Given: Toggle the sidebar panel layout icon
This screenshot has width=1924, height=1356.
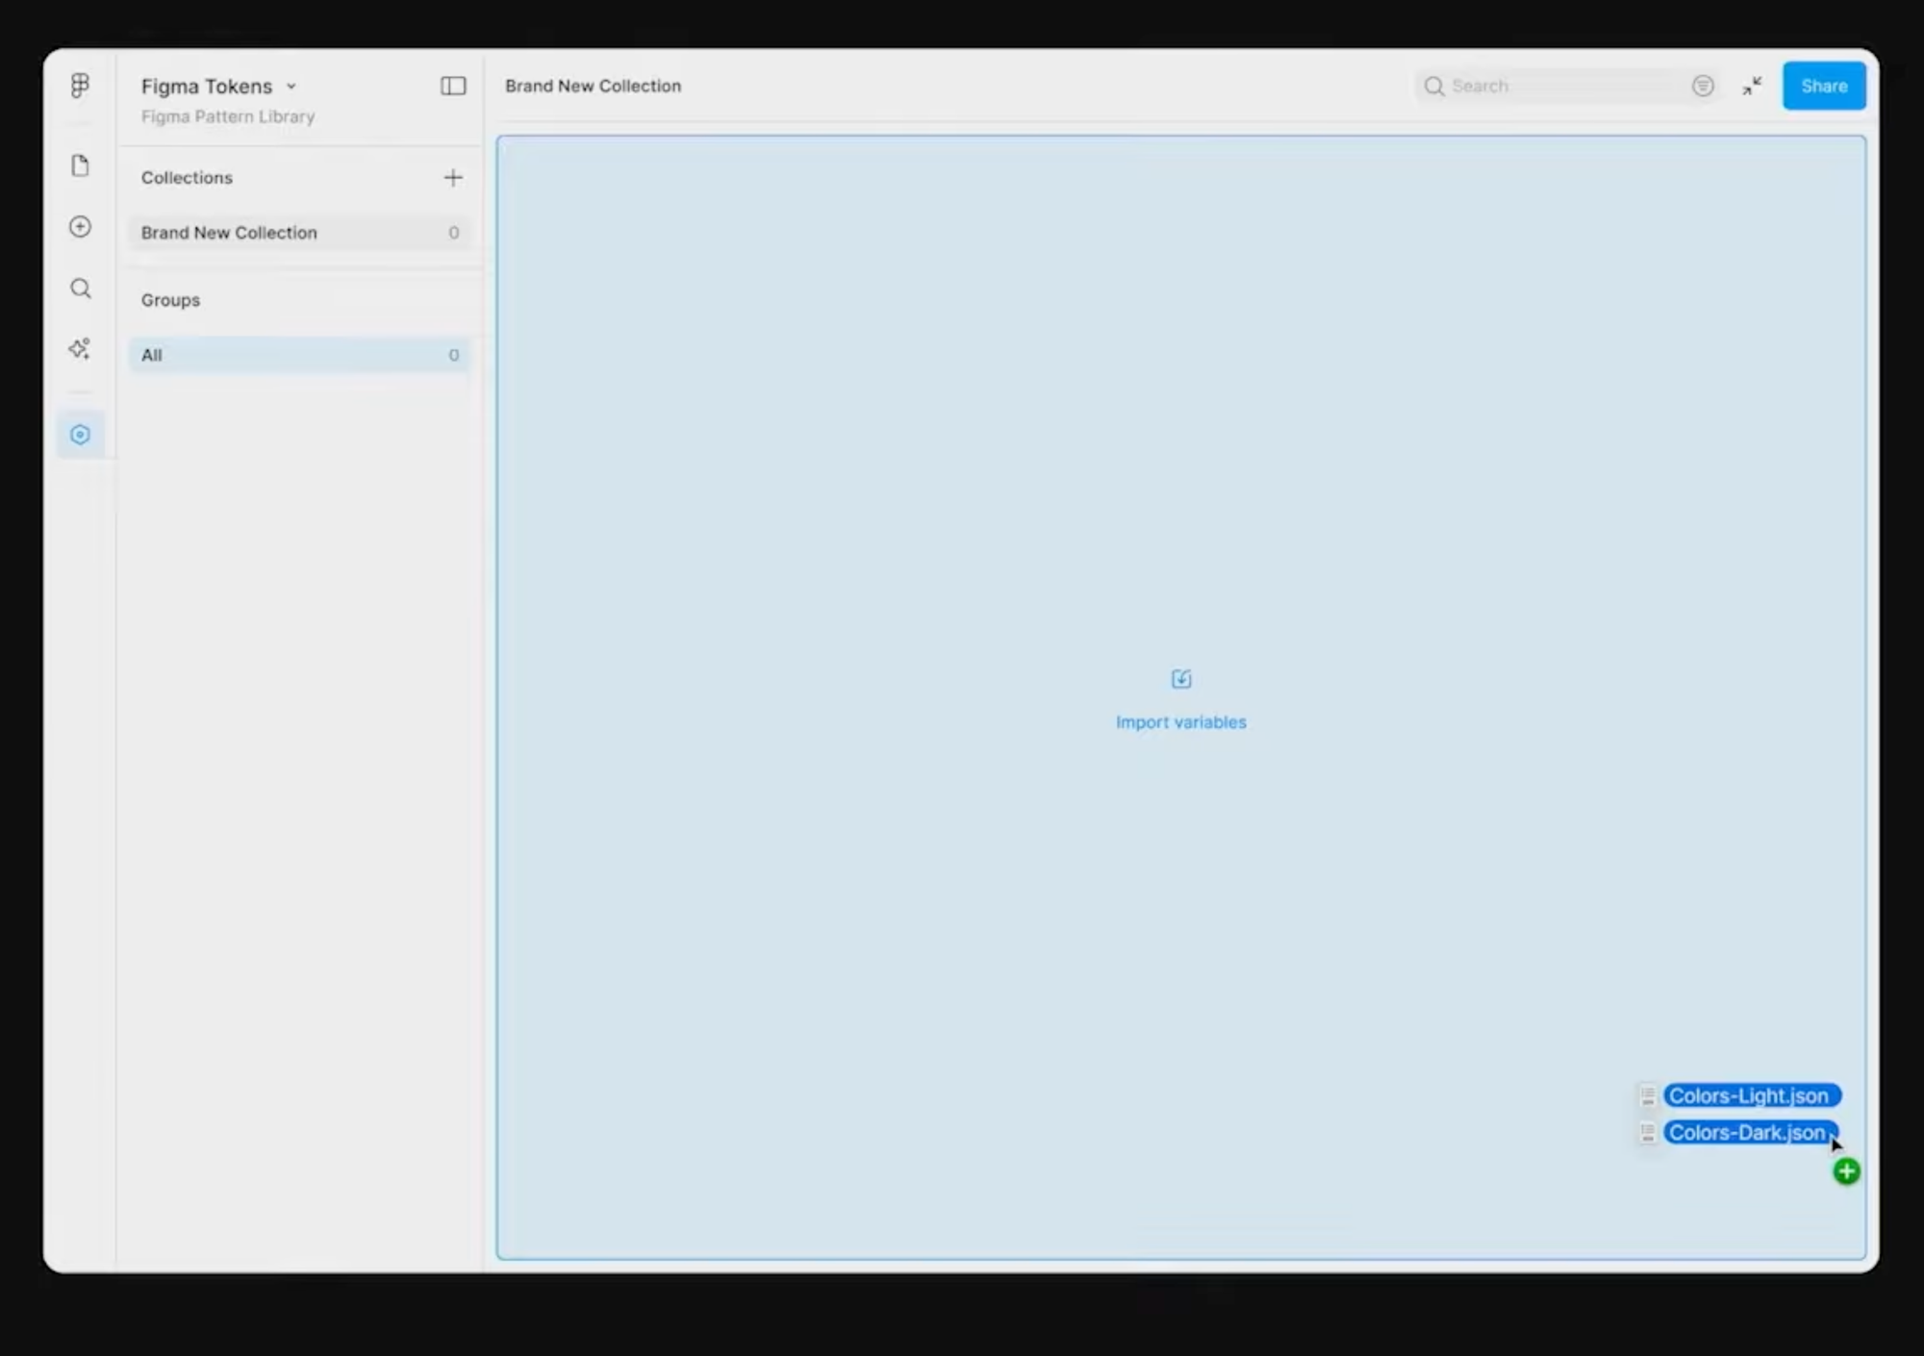Looking at the screenshot, I should click(453, 86).
